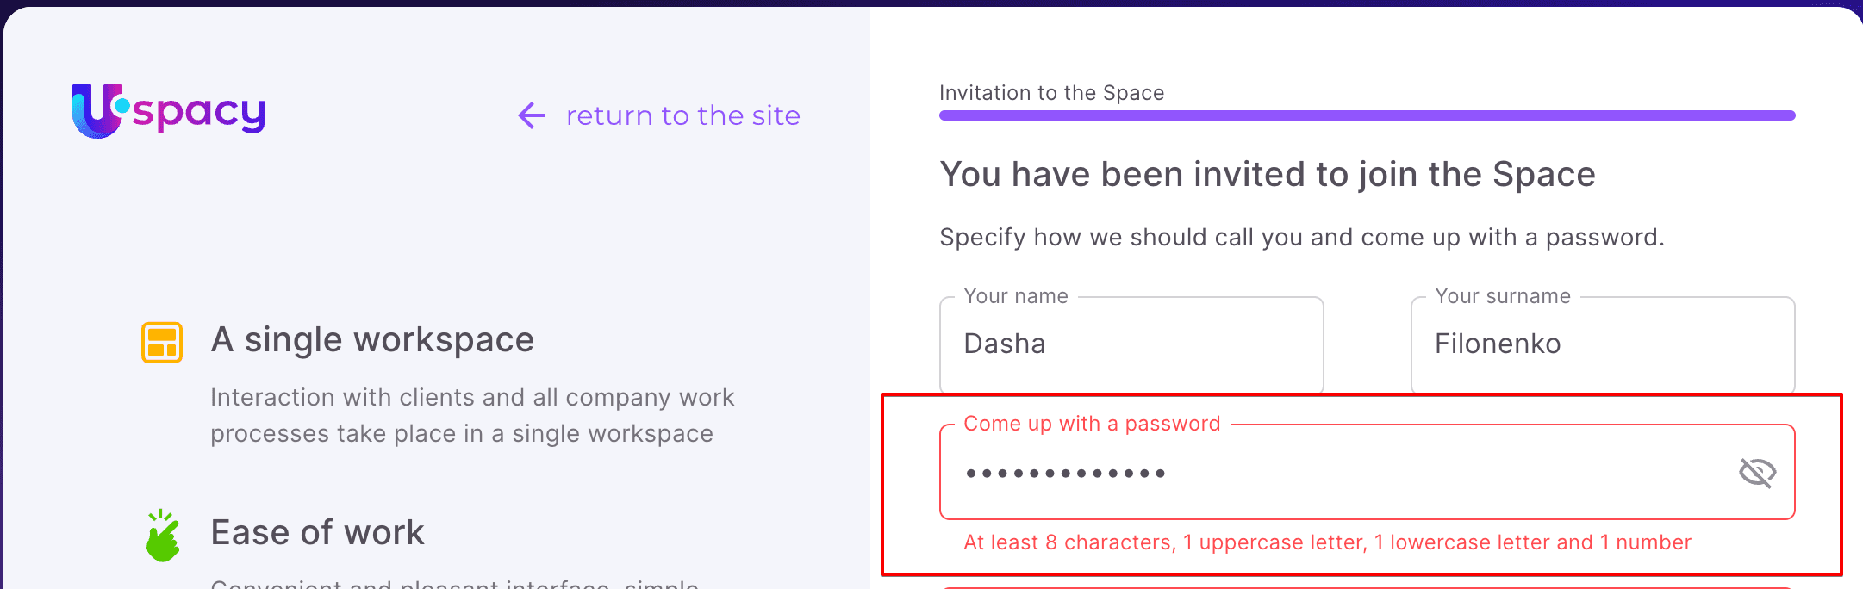1863x589 pixels.
Task: Click 'You have been invited to join' heading
Action: [x=1267, y=175]
